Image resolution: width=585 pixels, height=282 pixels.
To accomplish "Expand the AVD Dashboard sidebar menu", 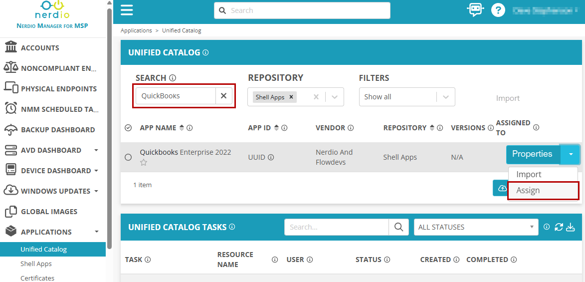I will click(x=96, y=150).
